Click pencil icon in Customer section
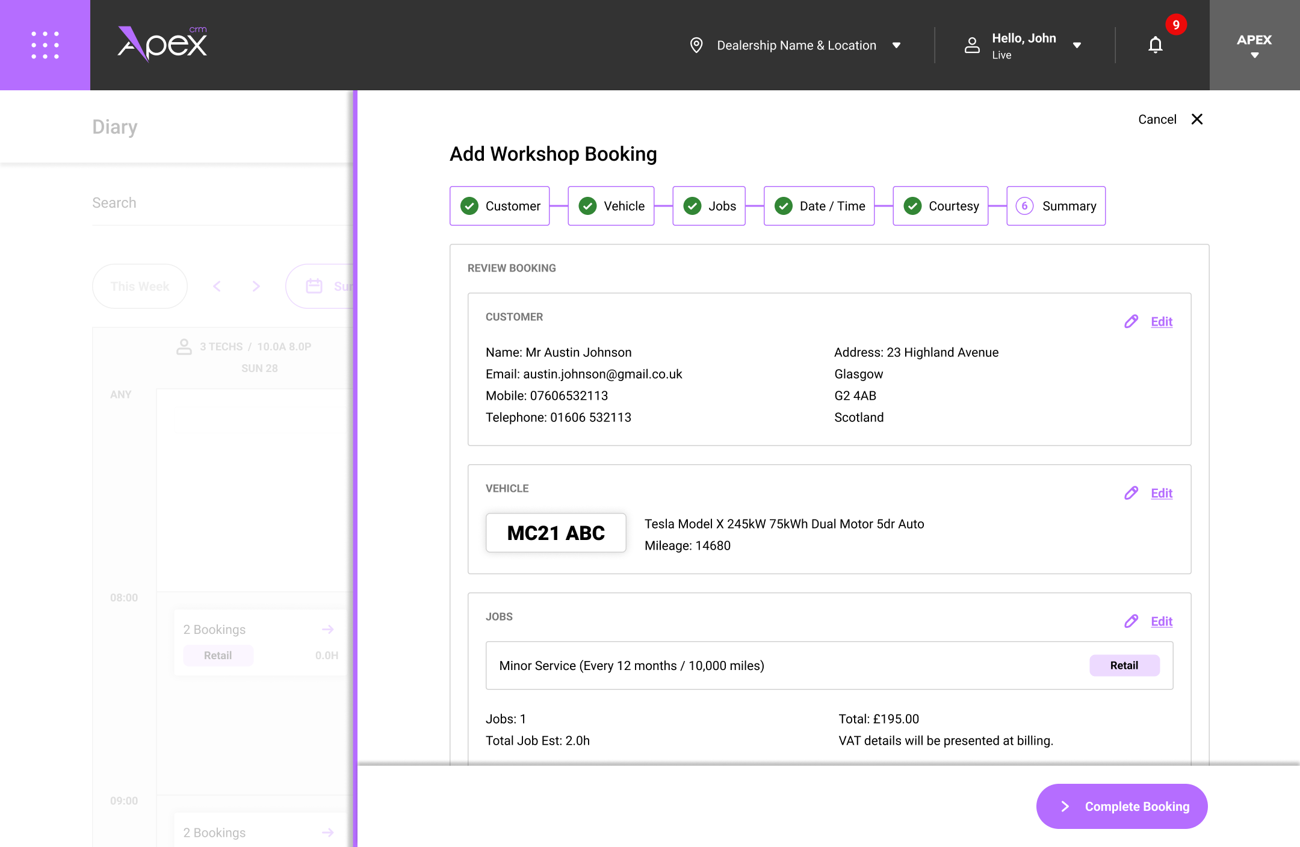 1131,321
